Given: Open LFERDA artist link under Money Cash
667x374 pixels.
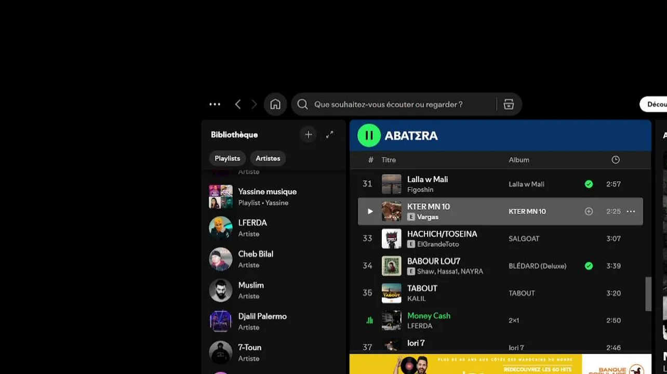Looking at the screenshot, I should 420,326.
